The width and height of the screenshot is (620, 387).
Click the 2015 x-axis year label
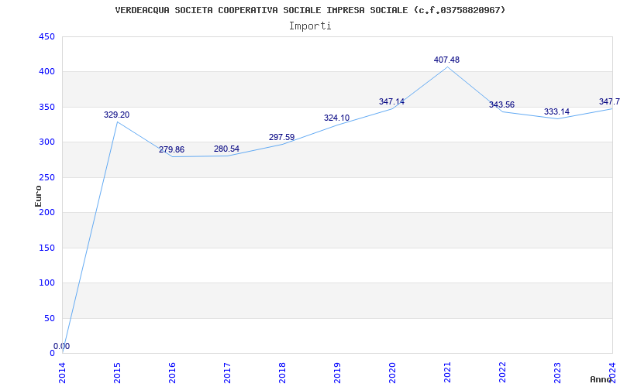point(118,373)
